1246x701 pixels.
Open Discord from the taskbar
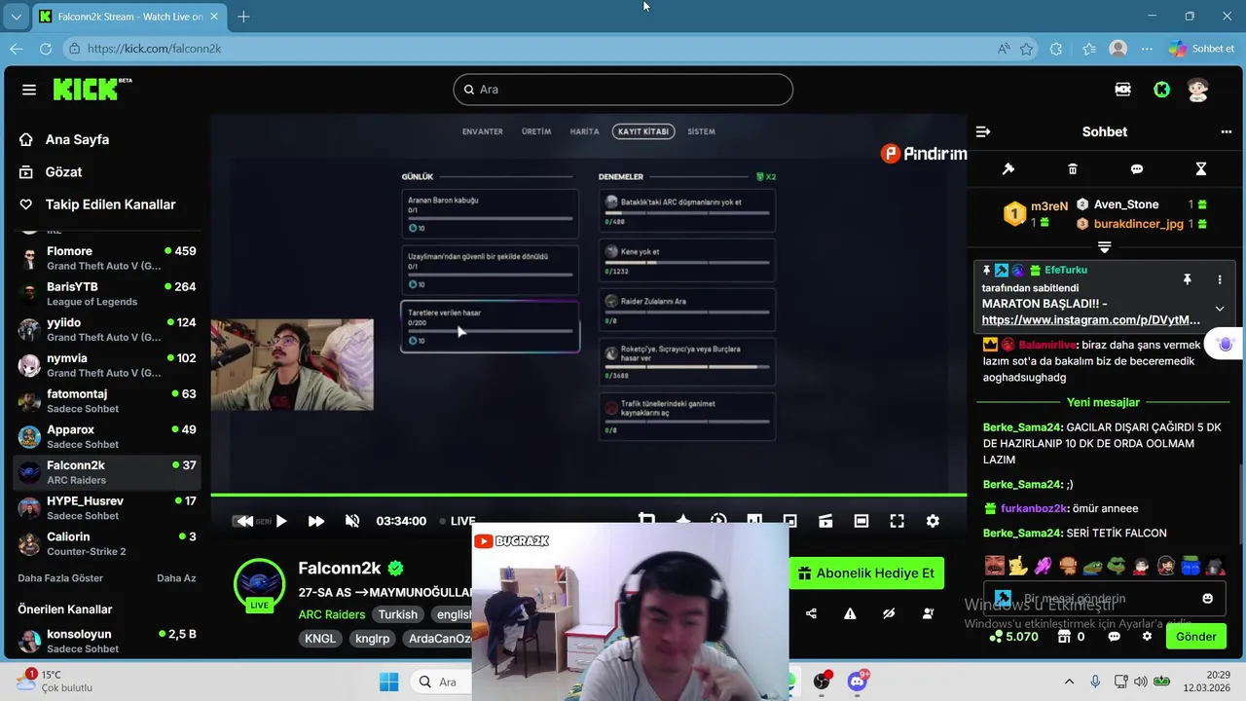tap(858, 681)
